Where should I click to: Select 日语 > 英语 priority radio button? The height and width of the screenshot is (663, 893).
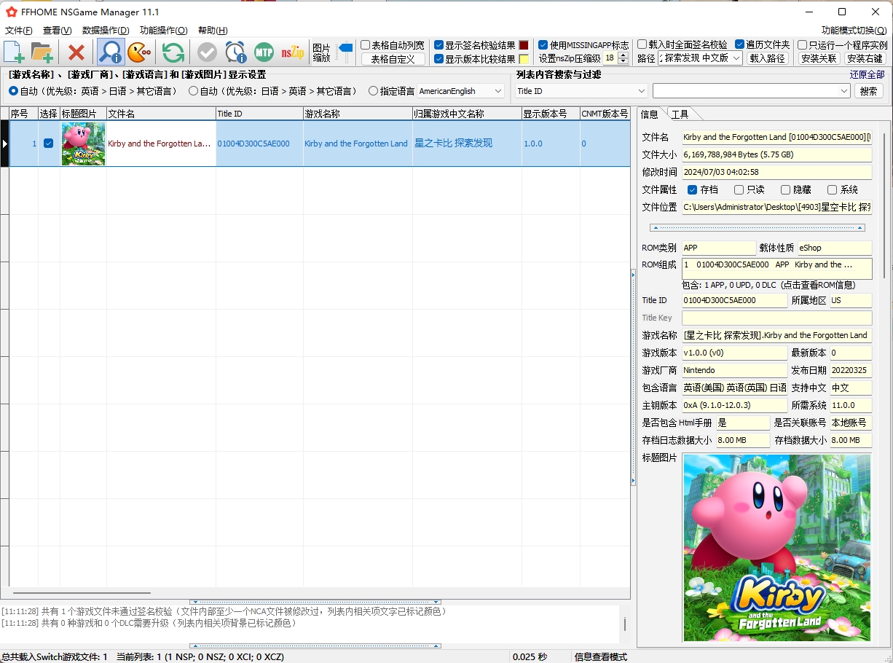coord(193,91)
